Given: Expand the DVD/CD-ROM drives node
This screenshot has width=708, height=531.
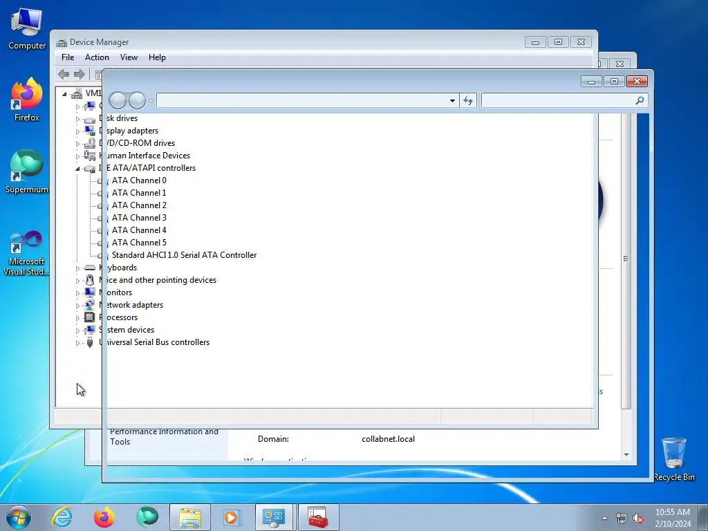Looking at the screenshot, I should click(77, 144).
